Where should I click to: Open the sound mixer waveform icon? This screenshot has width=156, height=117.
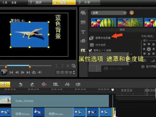pyautogui.click(x=67, y=85)
